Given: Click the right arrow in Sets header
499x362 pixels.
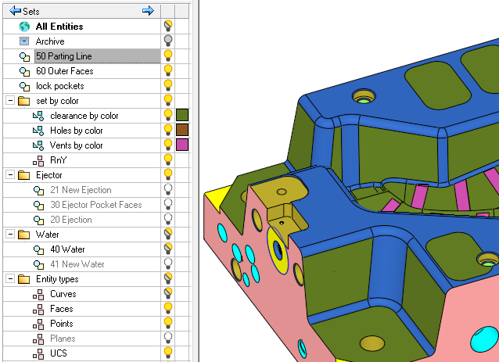Looking at the screenshot, I should click(x=148, y=11).
